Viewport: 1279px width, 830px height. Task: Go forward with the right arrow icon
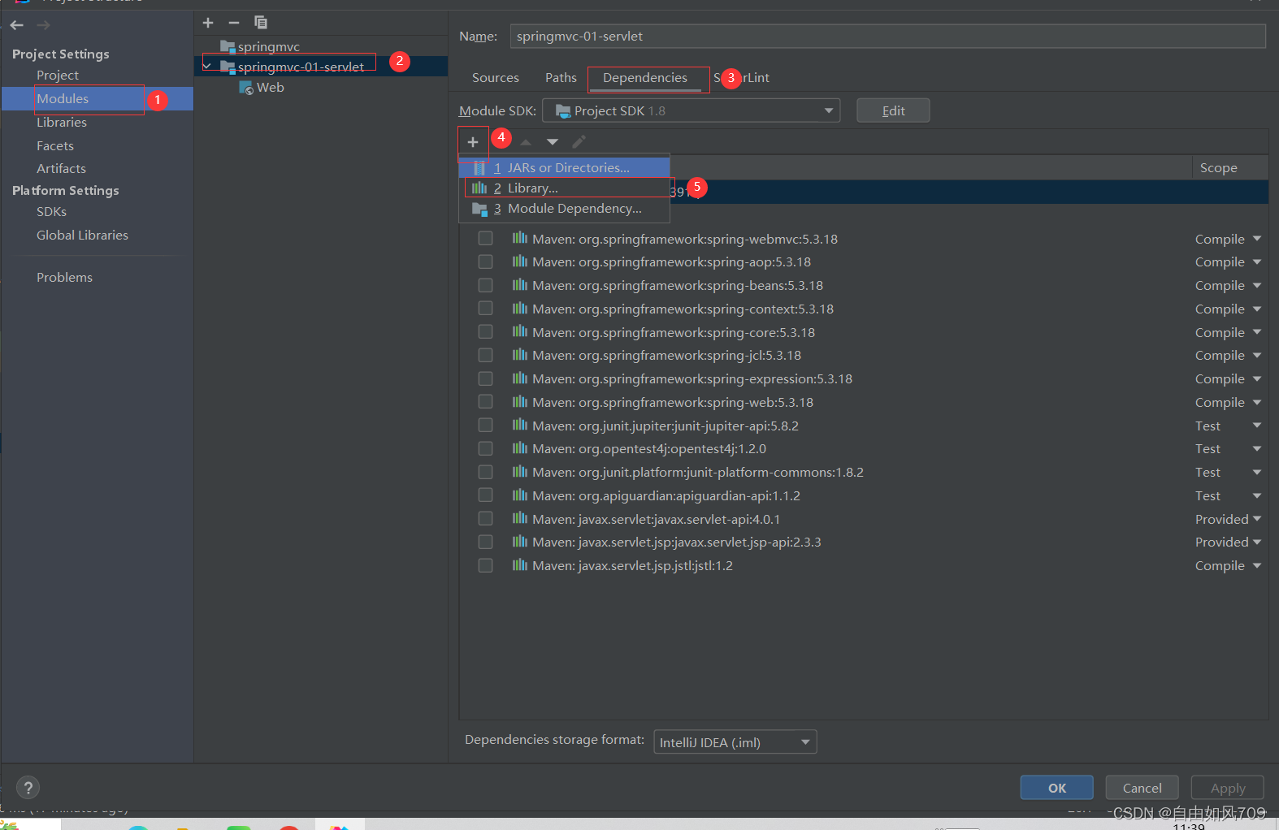43,25
